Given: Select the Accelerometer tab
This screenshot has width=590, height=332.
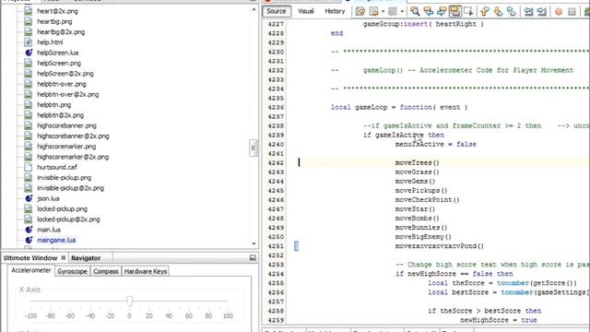Looking at the screenshot, I should 31,270.
